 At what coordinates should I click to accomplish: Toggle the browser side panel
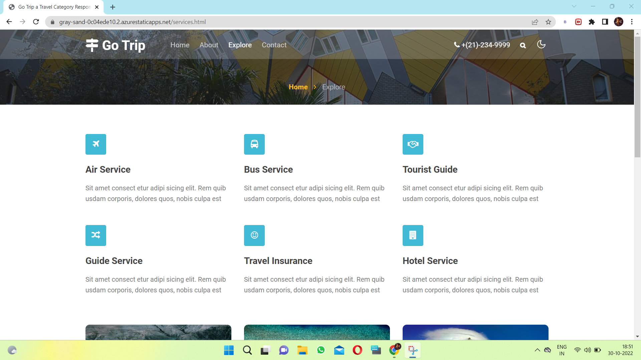[605, 22]
